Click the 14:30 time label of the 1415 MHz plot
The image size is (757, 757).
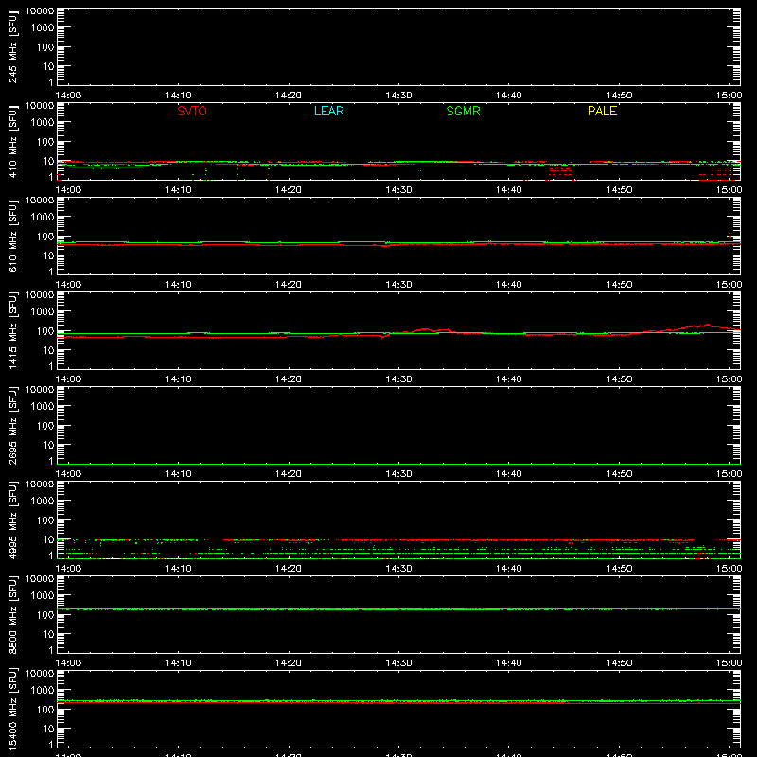click(x=398, y=379)
